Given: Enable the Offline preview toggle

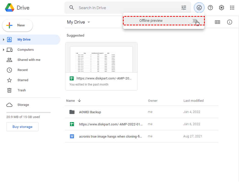Looking at the screenshot, I should (193, 21).
